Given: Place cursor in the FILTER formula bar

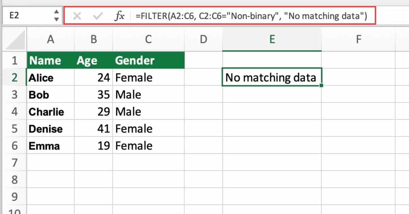Looking at the screenshot, I should click(251, 16).
